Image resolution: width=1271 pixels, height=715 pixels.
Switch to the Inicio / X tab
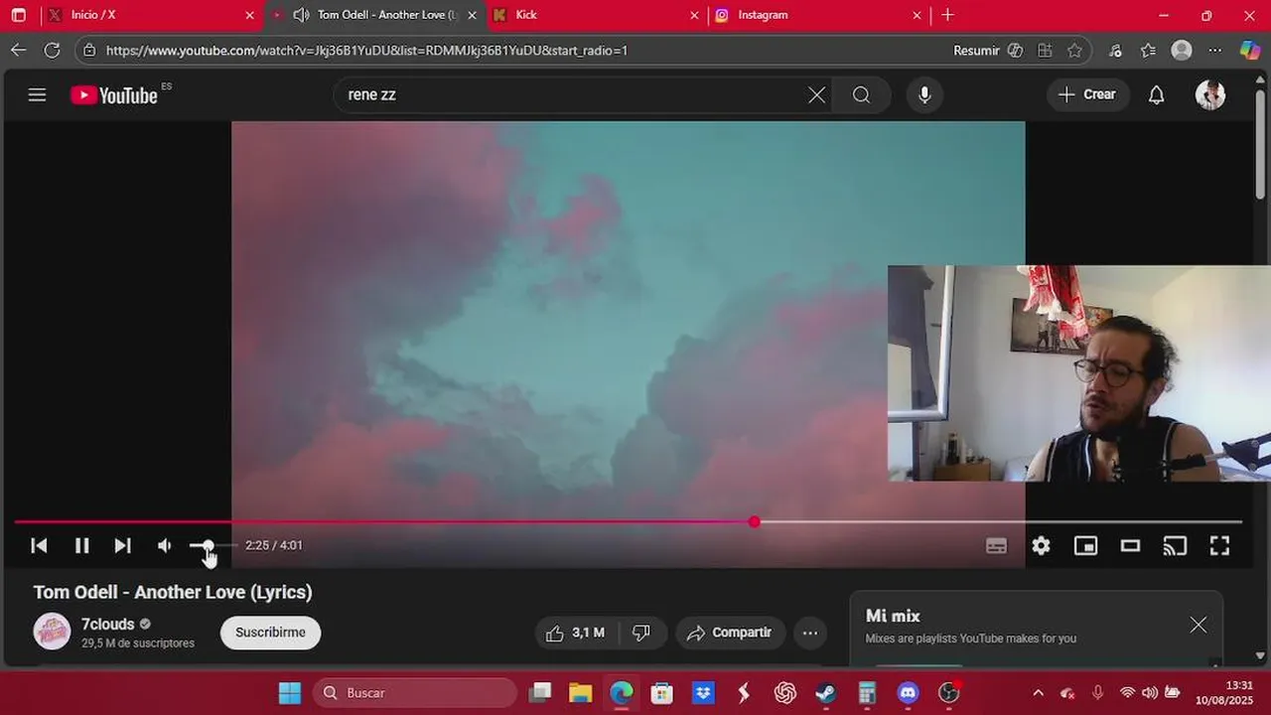[151, 15]
